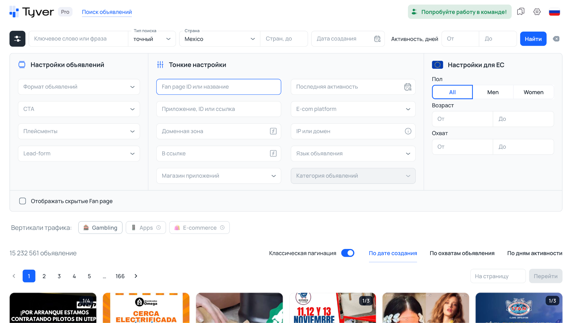572x323 pixels.
Task: Disable the Классическая пагинация toggle
Action: 348,253
